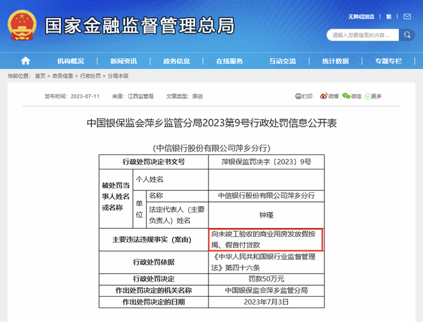Viewport: 423px width, 322px height.
Task: Click the 被处罚当事人姓名或名称 cell
Action: click(x=116, y=199)
